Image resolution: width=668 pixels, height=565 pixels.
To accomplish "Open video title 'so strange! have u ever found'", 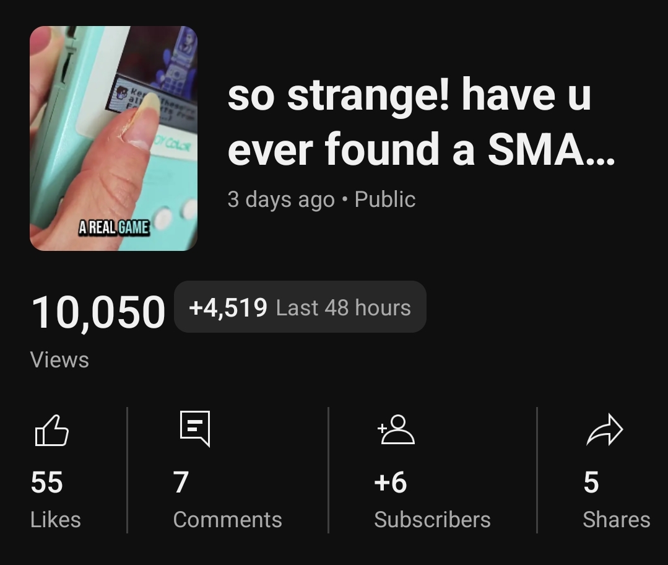I will [421, 122].
